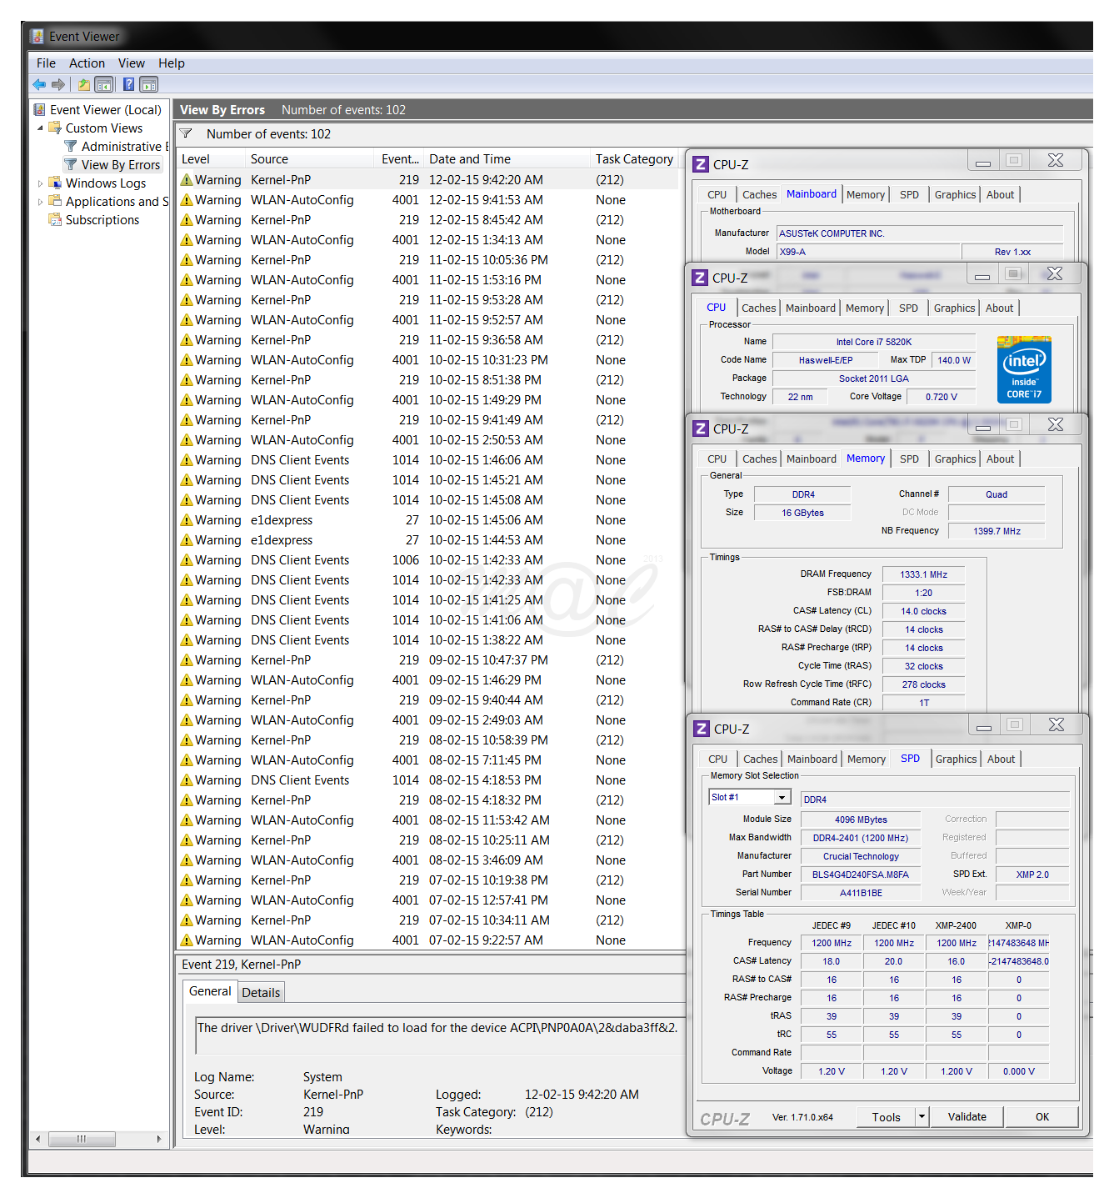Click the Help question mark toolbar icon
Image resolution: width=1114 pixels, height=1198 pixels.
(128, 84)
